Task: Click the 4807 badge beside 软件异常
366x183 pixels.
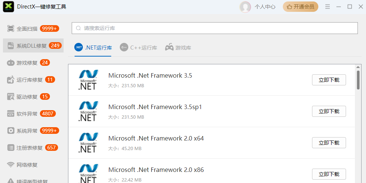Action: click(x=48, y=113)
